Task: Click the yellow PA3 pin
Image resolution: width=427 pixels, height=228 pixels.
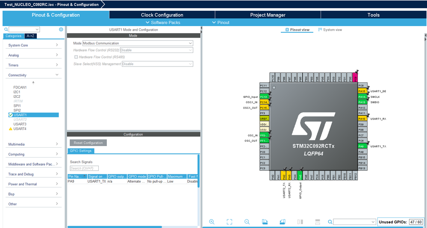Action: (x=289, y=175)
